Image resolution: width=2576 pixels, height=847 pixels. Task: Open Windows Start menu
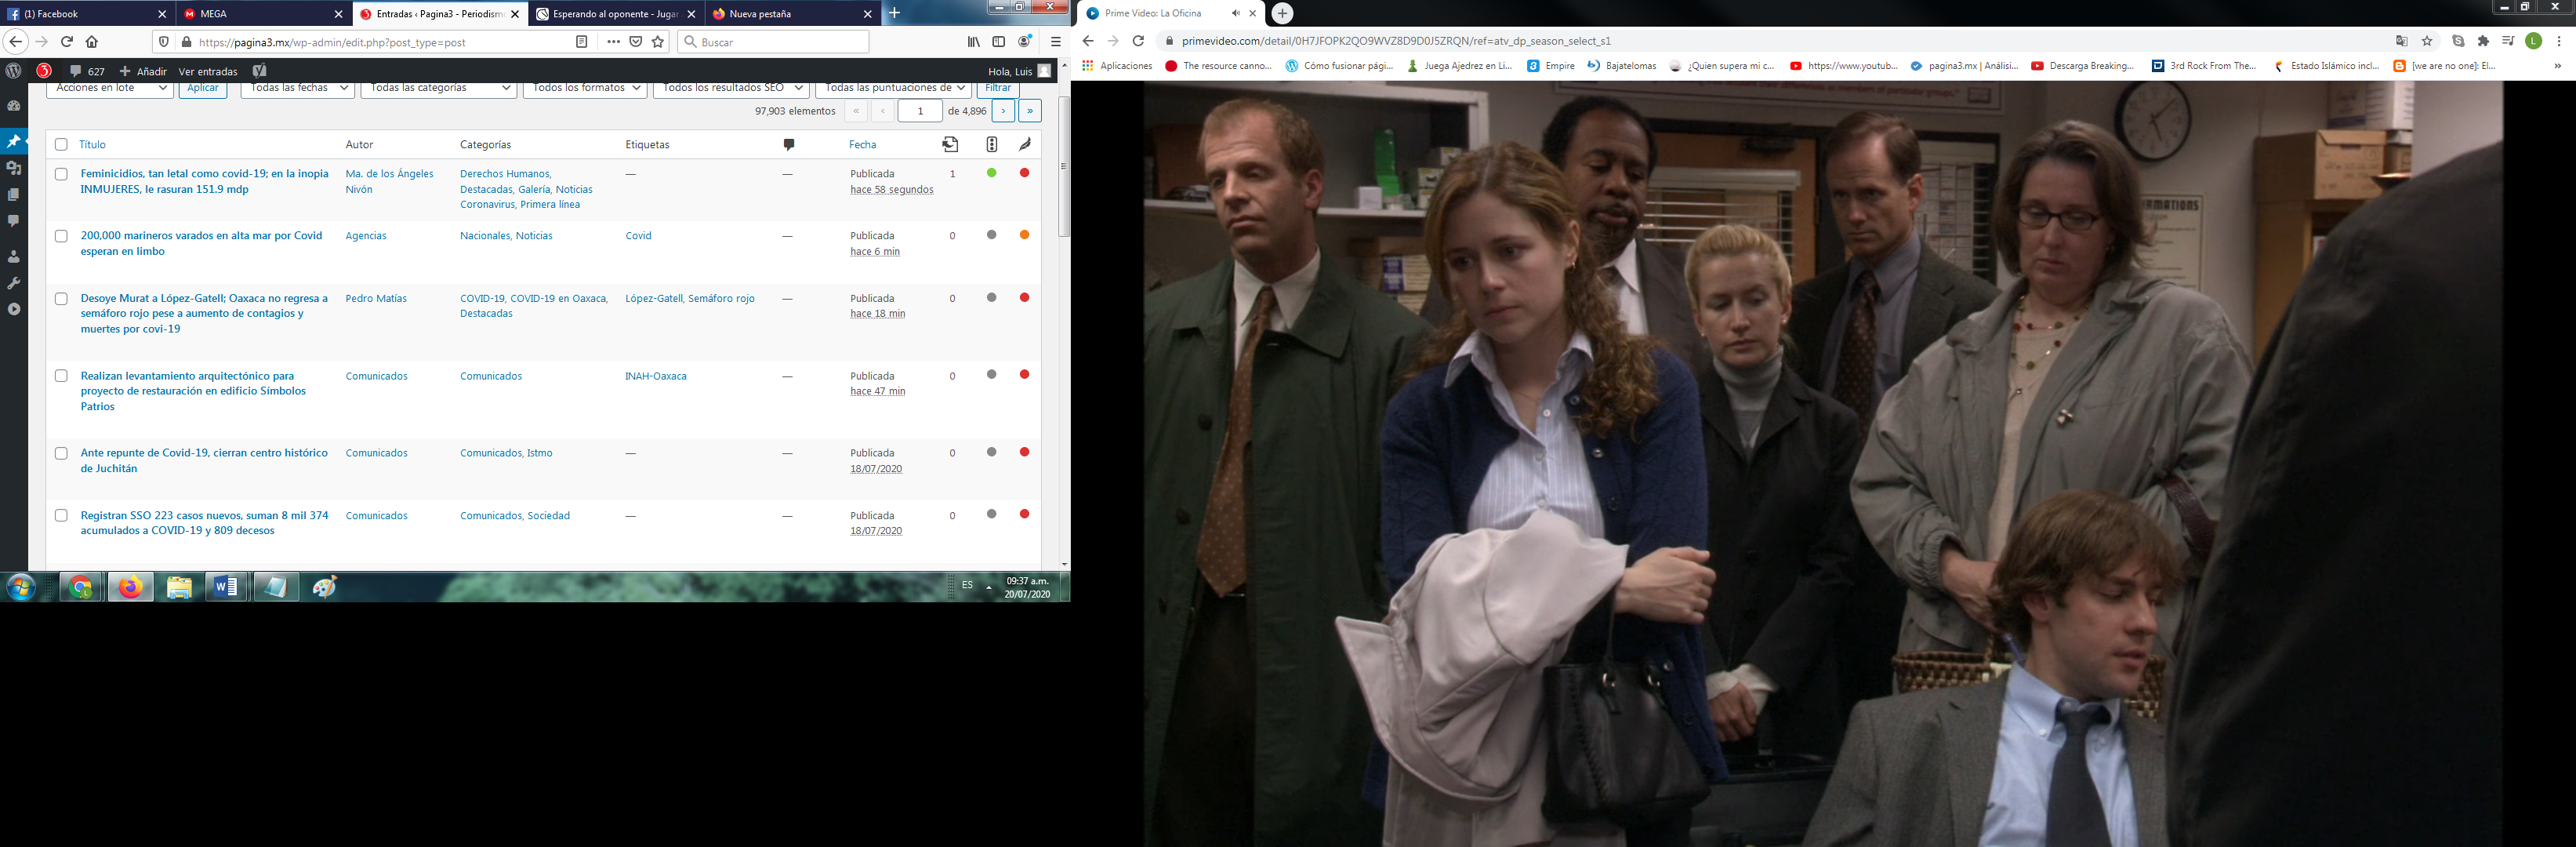pyautogui.click(x=20, y=587)
